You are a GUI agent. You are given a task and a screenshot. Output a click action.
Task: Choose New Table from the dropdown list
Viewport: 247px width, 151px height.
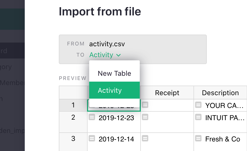[x=114, y=73]
